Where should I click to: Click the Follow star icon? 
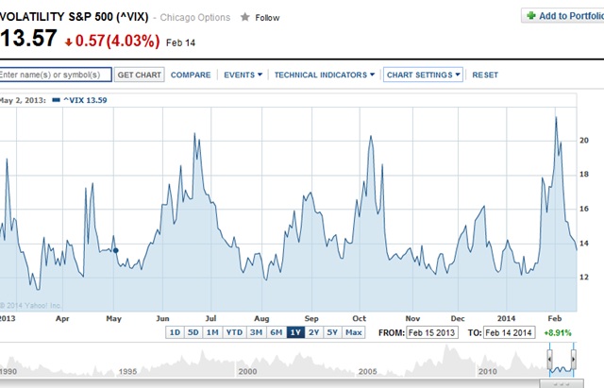(245, 17)
